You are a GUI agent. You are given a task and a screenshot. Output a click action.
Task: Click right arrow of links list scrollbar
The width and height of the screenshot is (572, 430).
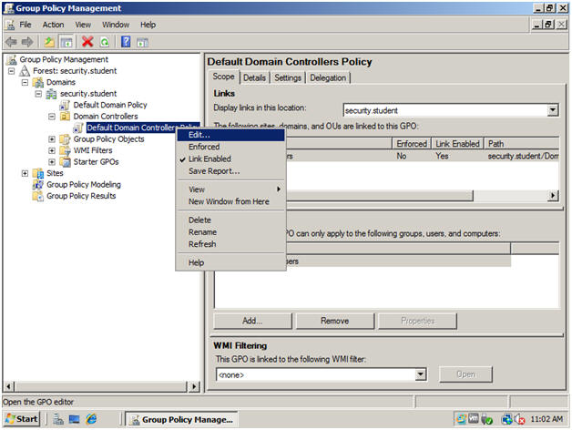(553, 196)
